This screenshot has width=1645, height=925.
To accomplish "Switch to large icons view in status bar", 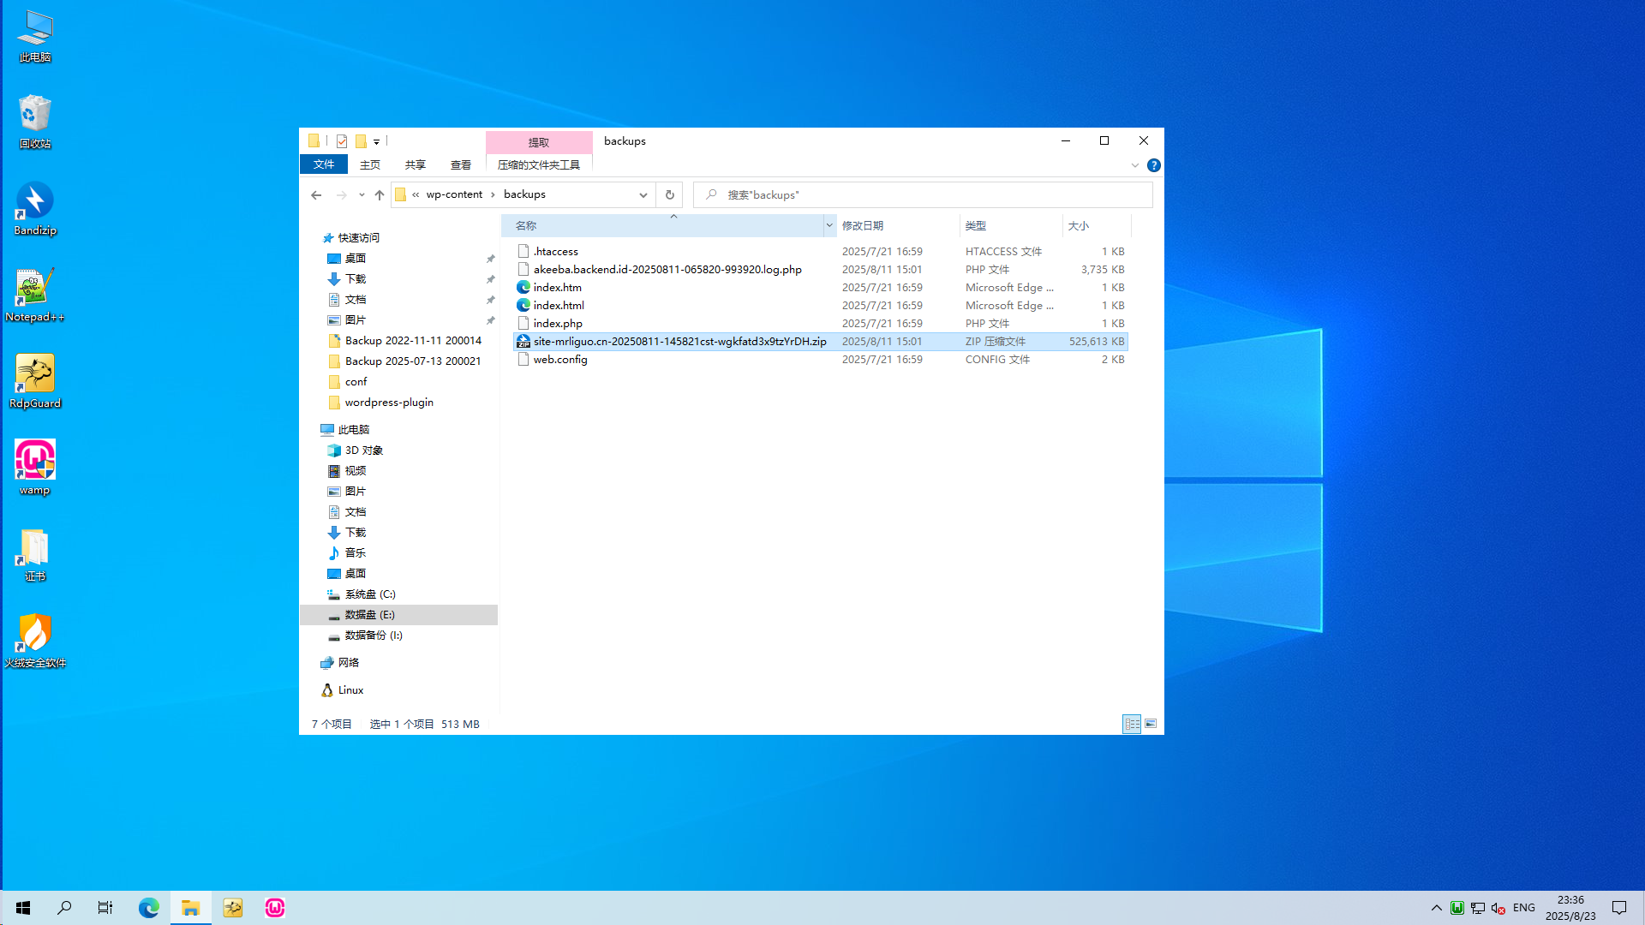I will (x=1151, y=725).
